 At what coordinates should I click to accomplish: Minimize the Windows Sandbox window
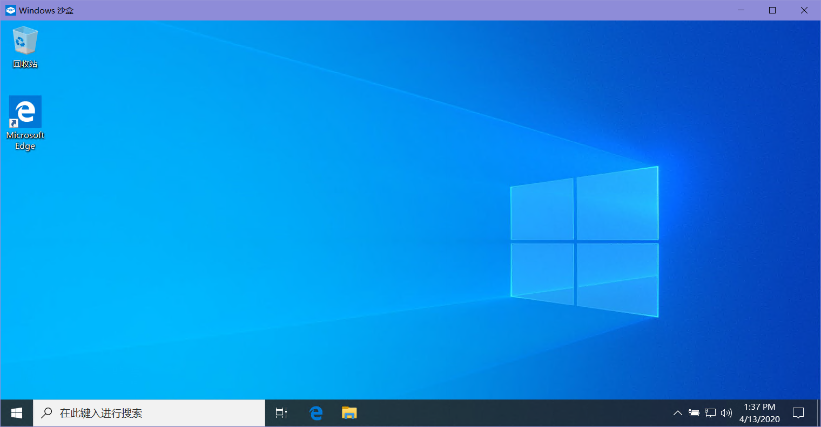tap(742, 10)
